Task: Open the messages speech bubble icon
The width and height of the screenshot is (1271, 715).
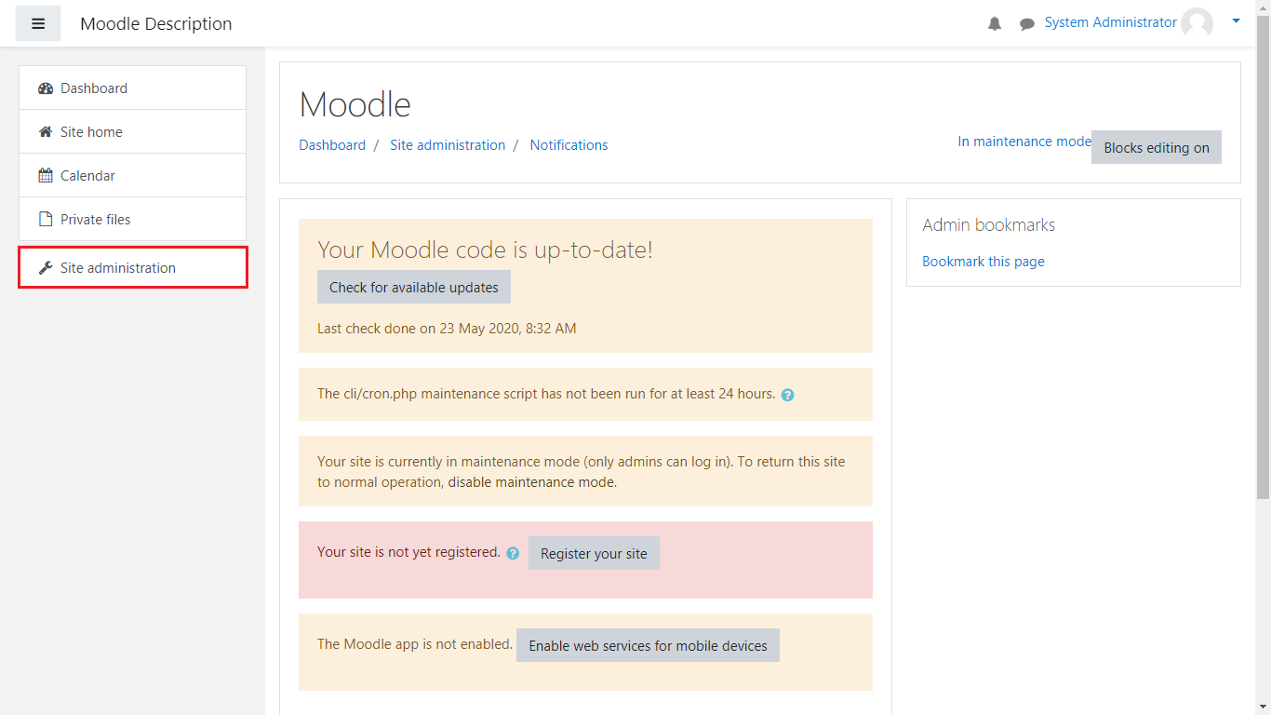Action: click(x=1027, y=24)
